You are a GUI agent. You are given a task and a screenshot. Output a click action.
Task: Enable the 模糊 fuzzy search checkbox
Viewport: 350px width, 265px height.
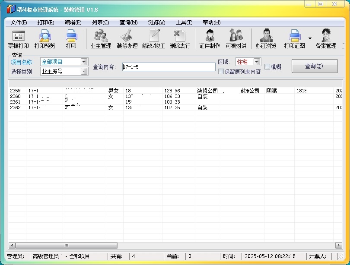267,67
